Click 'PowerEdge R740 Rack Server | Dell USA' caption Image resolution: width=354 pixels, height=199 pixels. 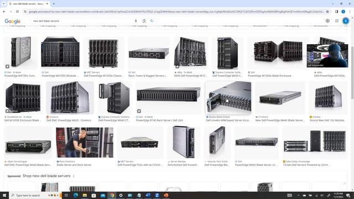point(159,121)
